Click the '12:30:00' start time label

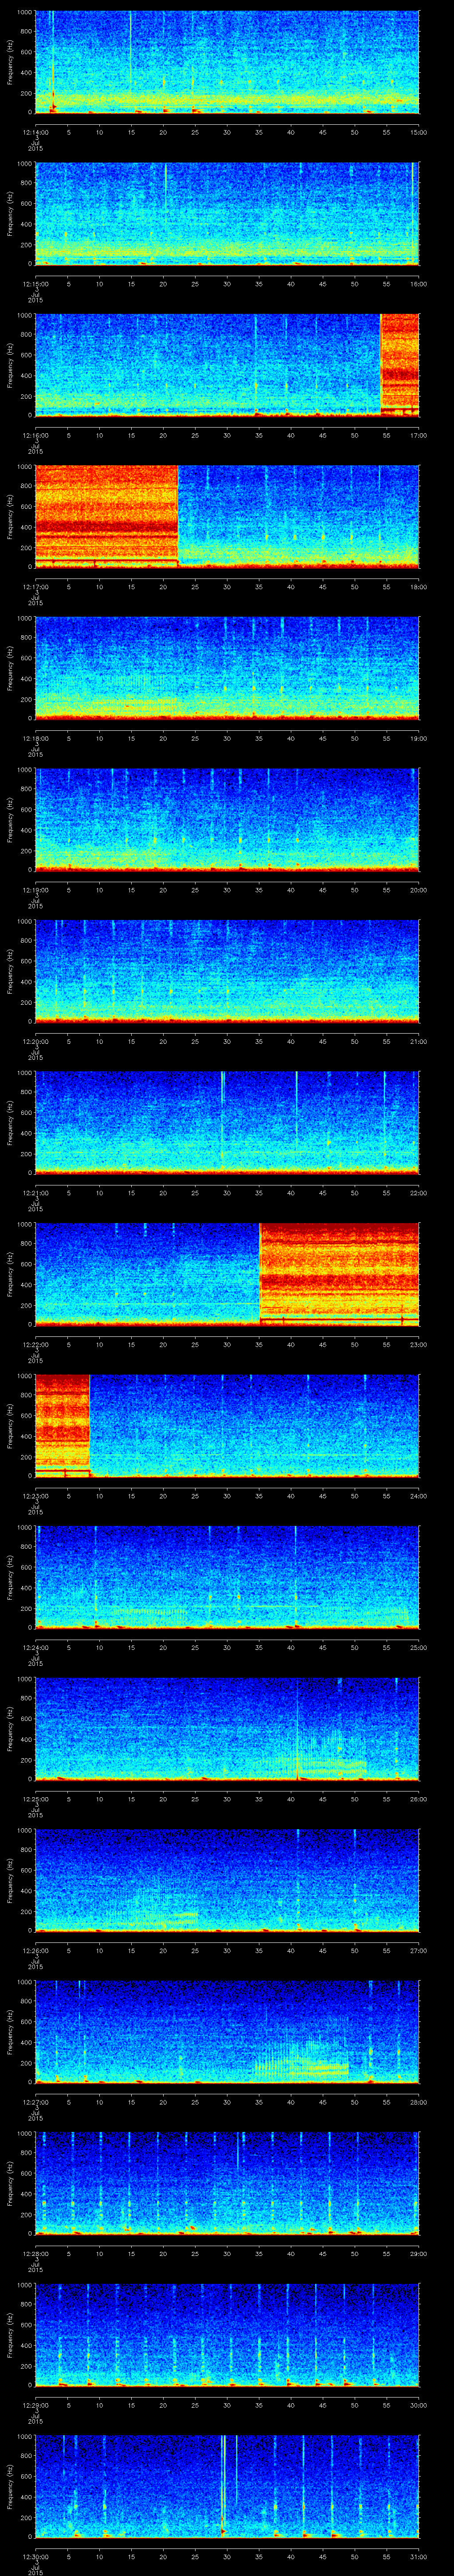pos(35,2556)
